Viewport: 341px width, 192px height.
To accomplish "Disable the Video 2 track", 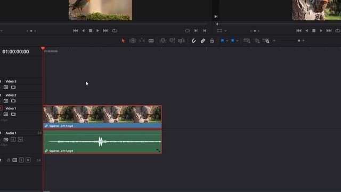I will click(13, 101).
